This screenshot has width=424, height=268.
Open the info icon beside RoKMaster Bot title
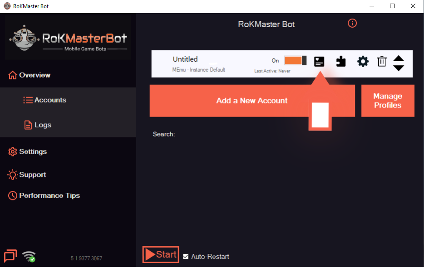point(352,23)
